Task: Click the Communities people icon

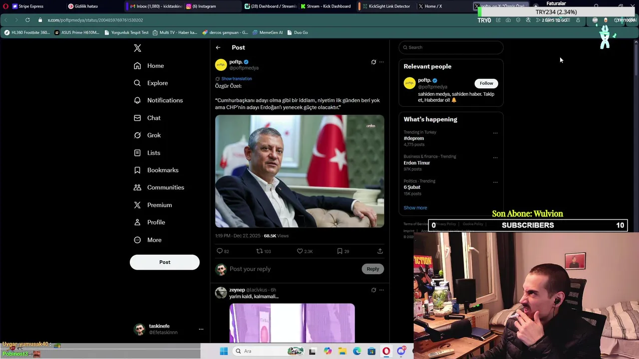Action: click(137, 187)
